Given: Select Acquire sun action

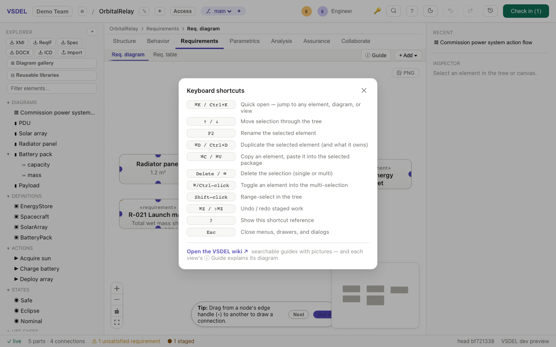Looking at the screenshot, I should pos(35,259).
